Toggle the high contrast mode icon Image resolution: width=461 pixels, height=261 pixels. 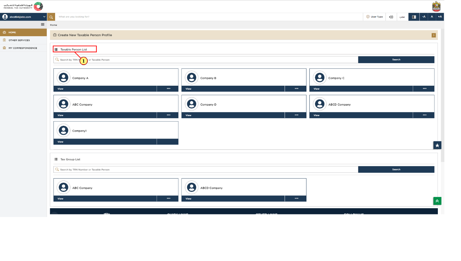pos(414,17)
